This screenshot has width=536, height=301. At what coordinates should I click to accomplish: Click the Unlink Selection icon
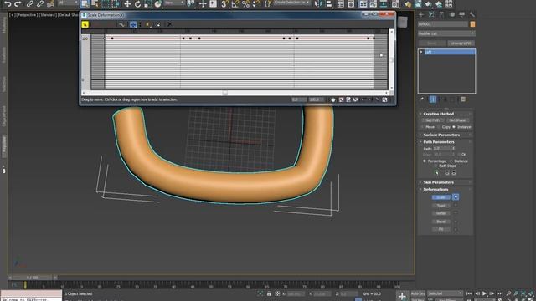(x=40, y=4)
